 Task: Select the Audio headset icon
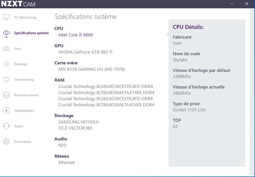pyautogui.click(x=6, y=126)
